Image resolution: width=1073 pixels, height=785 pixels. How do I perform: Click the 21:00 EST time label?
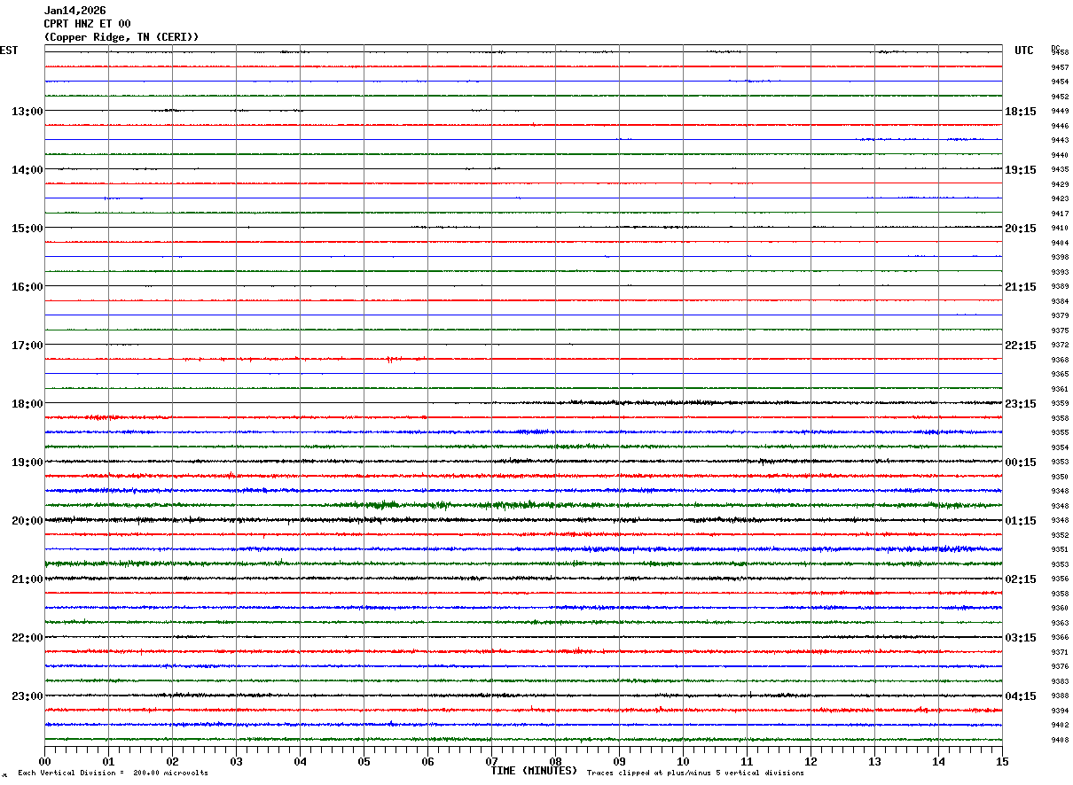[x=27, y=579]
